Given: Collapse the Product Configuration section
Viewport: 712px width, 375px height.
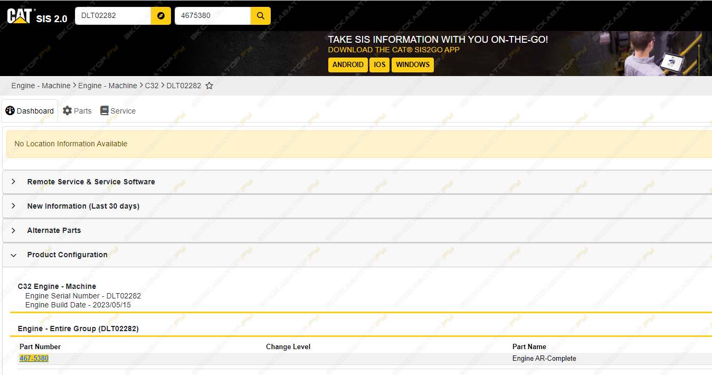Looking at the screenshot, I should pos(357,255).
